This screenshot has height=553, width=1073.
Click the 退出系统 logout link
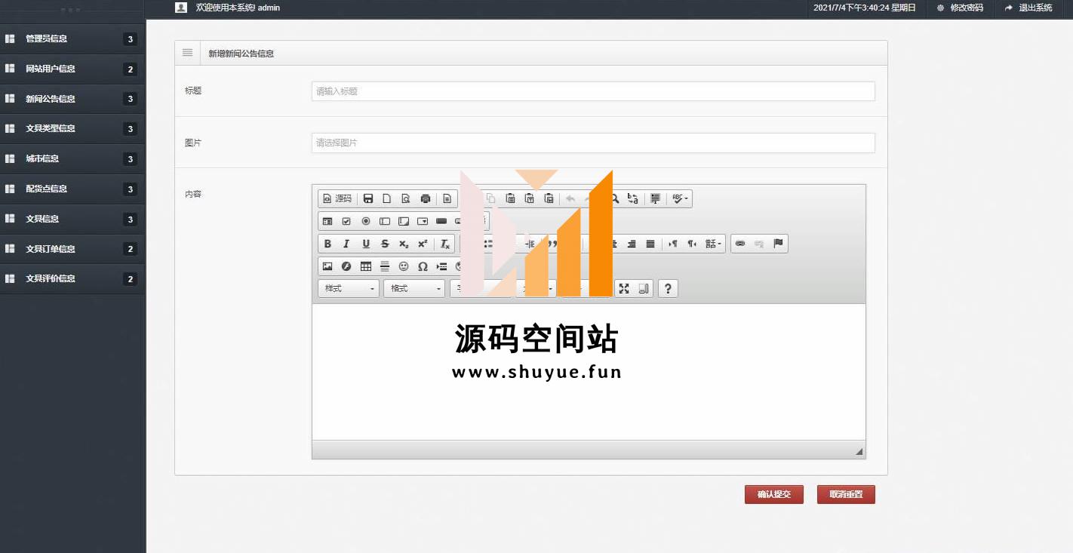(1028, 8)
